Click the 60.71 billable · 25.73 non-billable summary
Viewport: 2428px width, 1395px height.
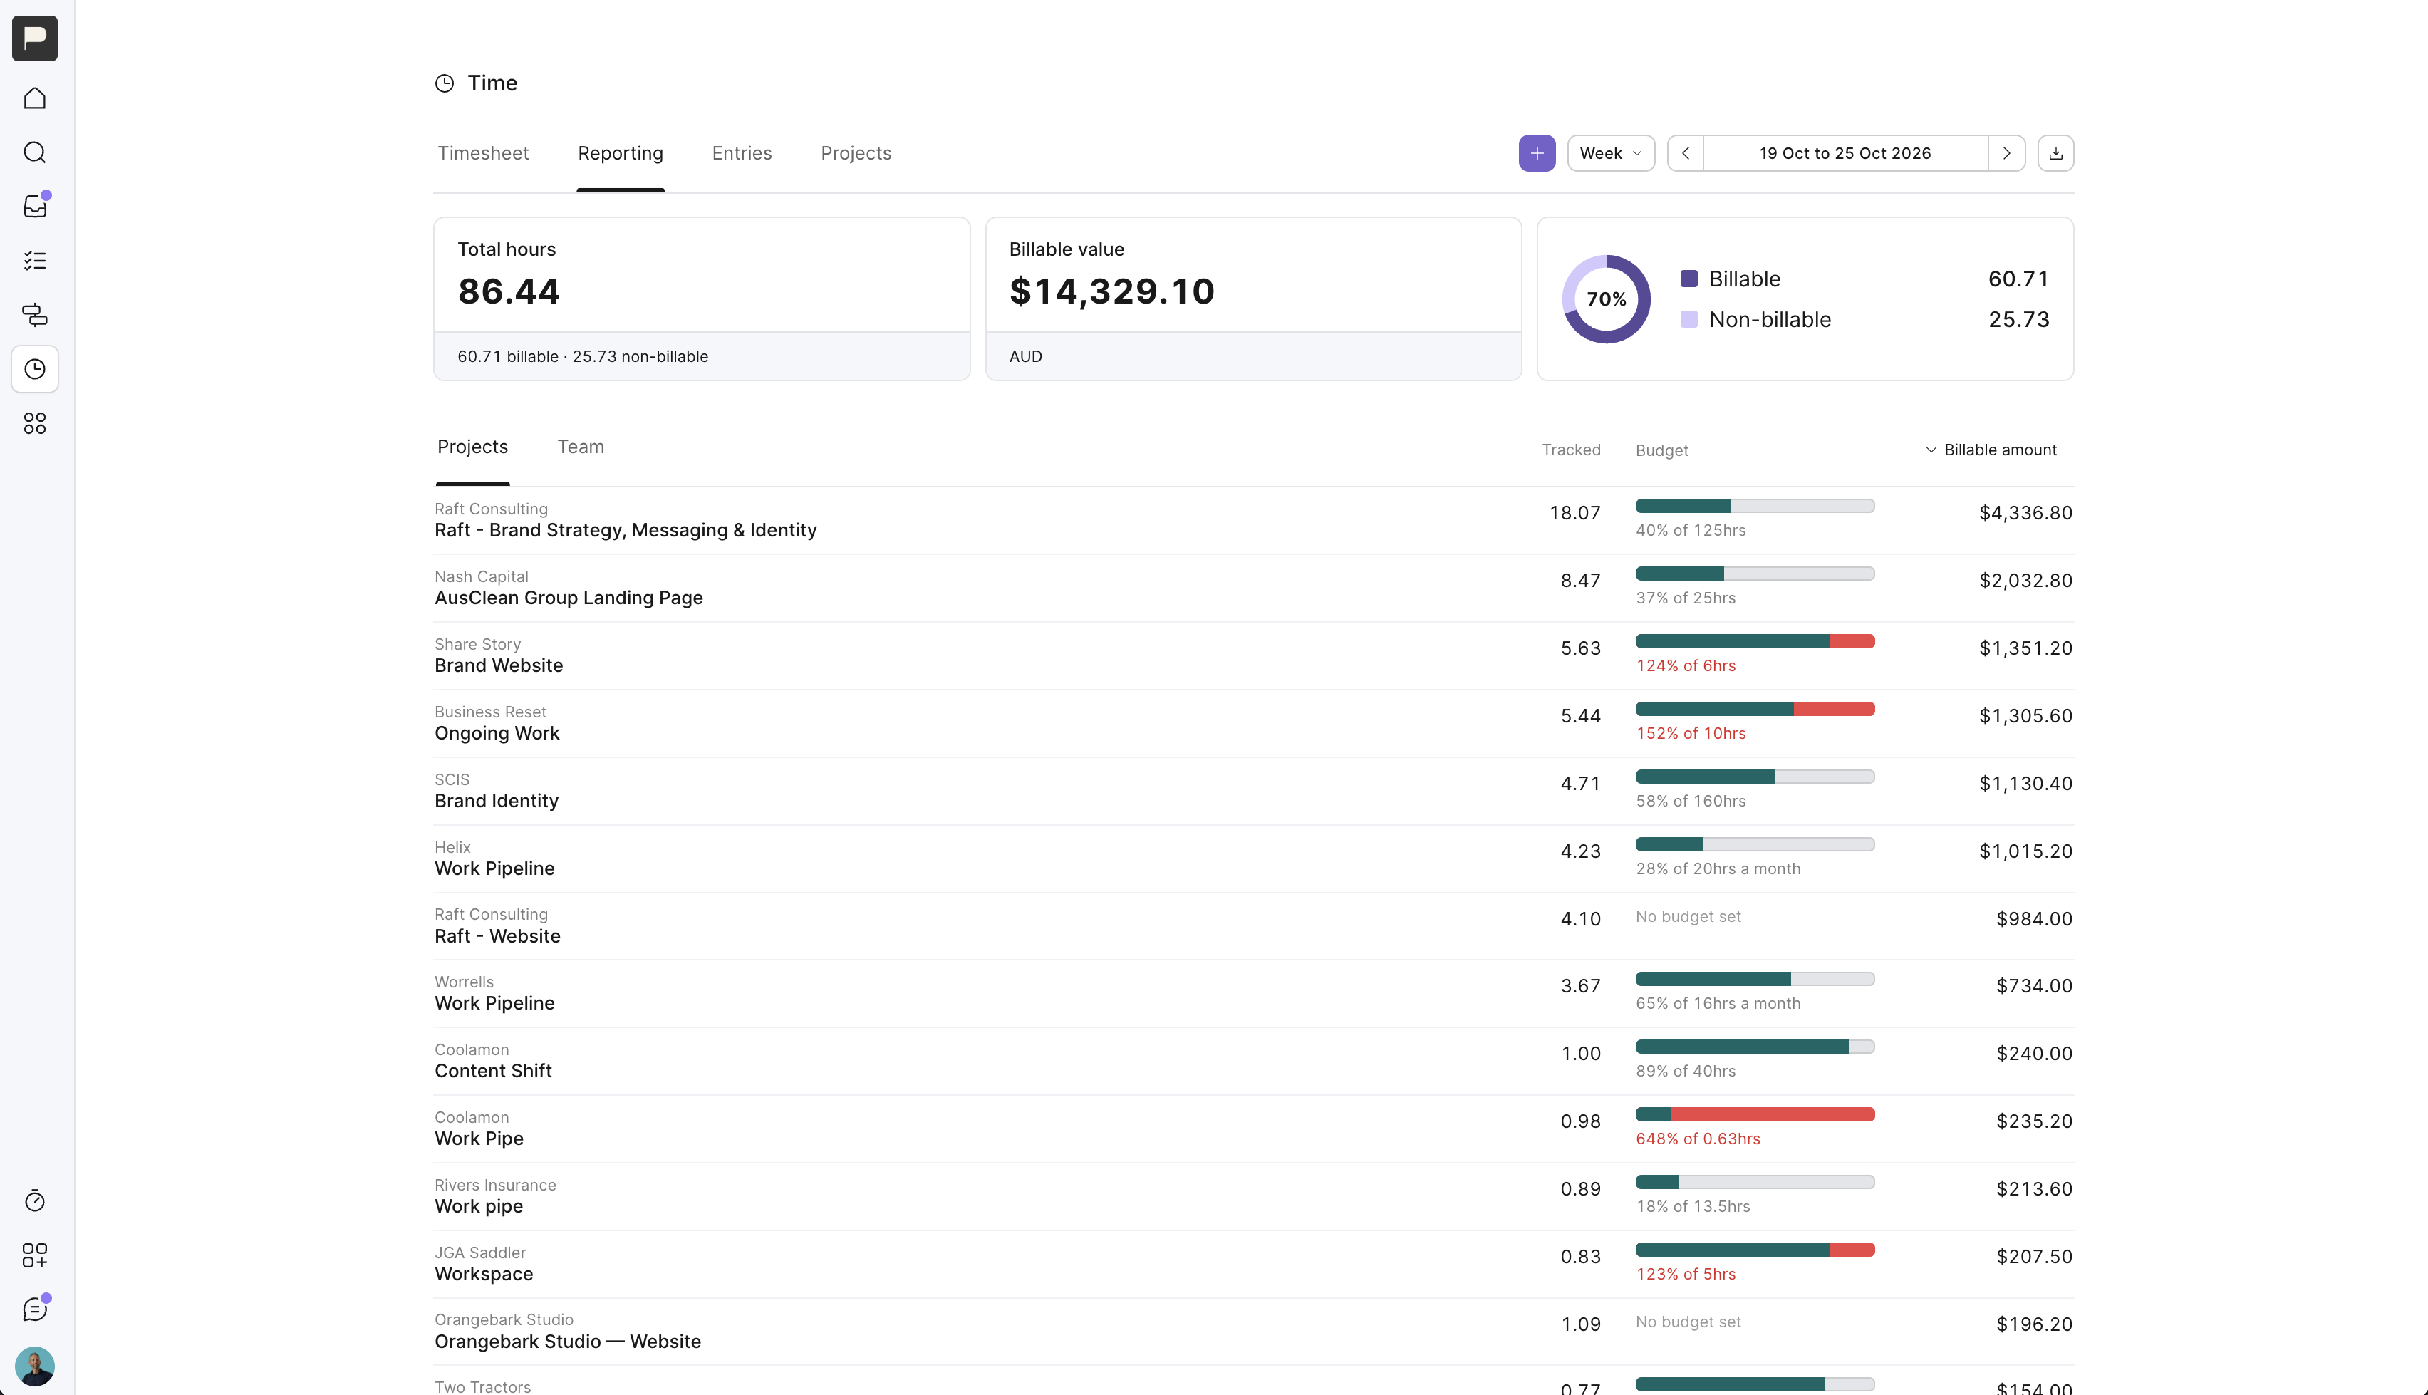(582, 356)
